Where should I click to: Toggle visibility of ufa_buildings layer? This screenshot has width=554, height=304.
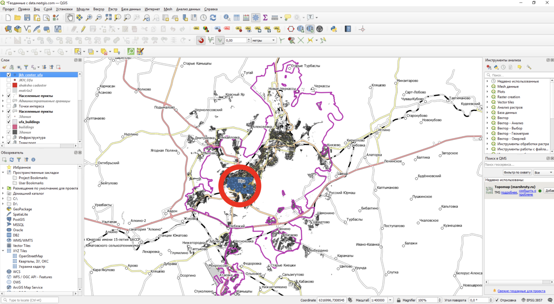9,122
